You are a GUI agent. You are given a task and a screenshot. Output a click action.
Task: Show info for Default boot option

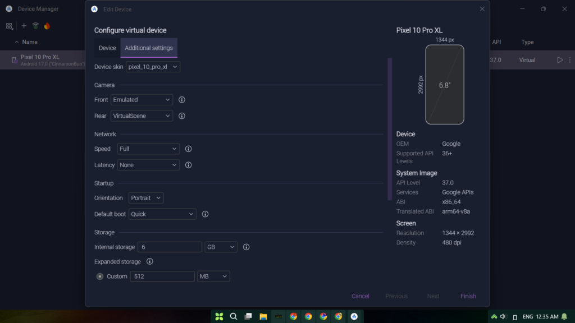(x=205, y=214)
